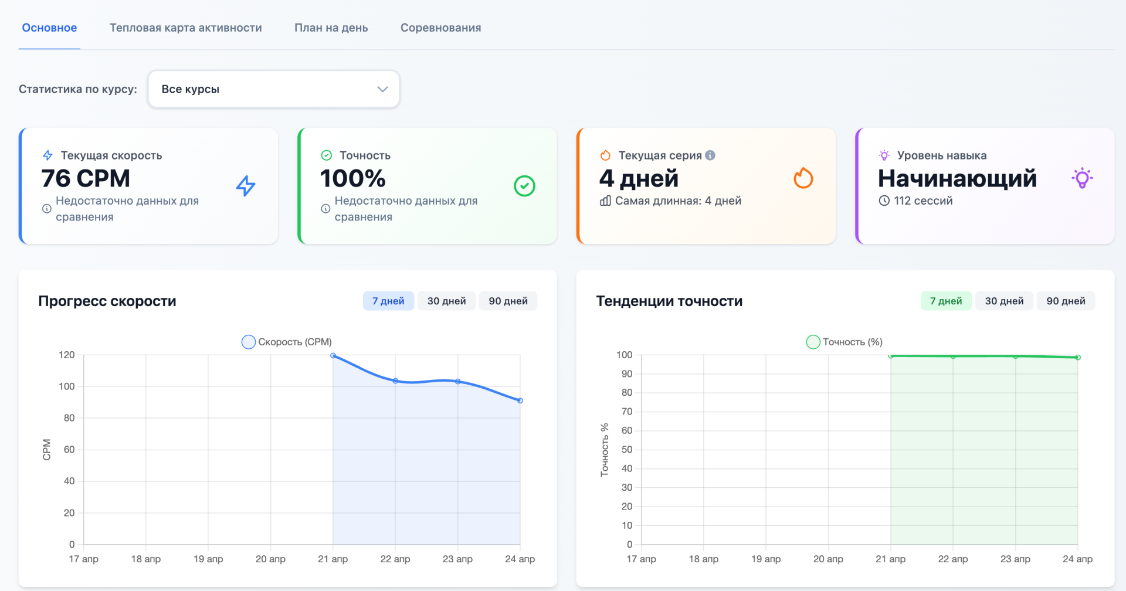Show 90 дней in accuracy trends chart
Image resolution: width=1126 pixels, height=591 pixels.
click(1066, 301)
